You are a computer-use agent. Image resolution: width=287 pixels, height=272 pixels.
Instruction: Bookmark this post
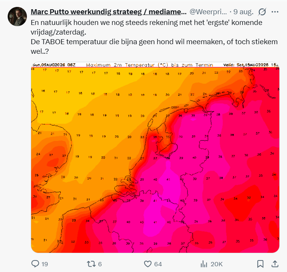click(x=260, y=264)
